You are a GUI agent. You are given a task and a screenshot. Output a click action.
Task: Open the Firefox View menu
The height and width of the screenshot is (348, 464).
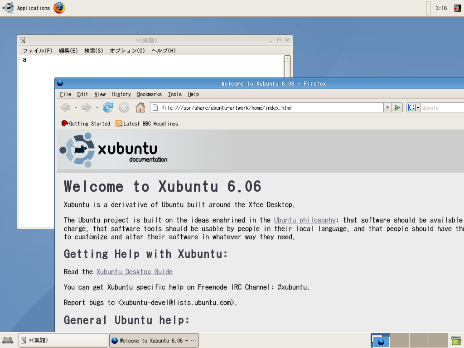[100, 94]
